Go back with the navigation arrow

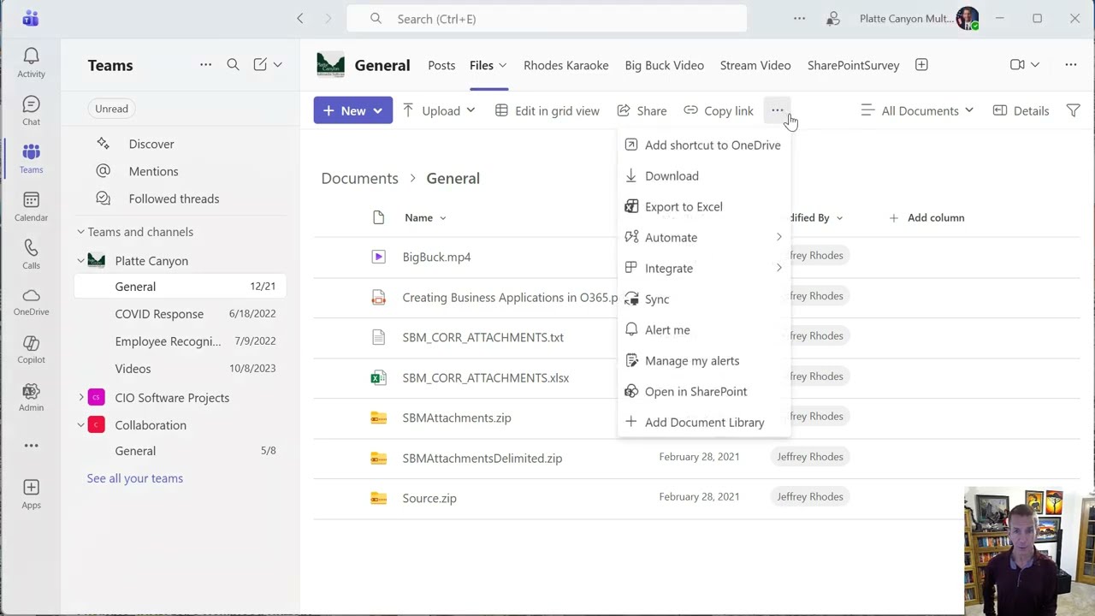coord(299,18)
